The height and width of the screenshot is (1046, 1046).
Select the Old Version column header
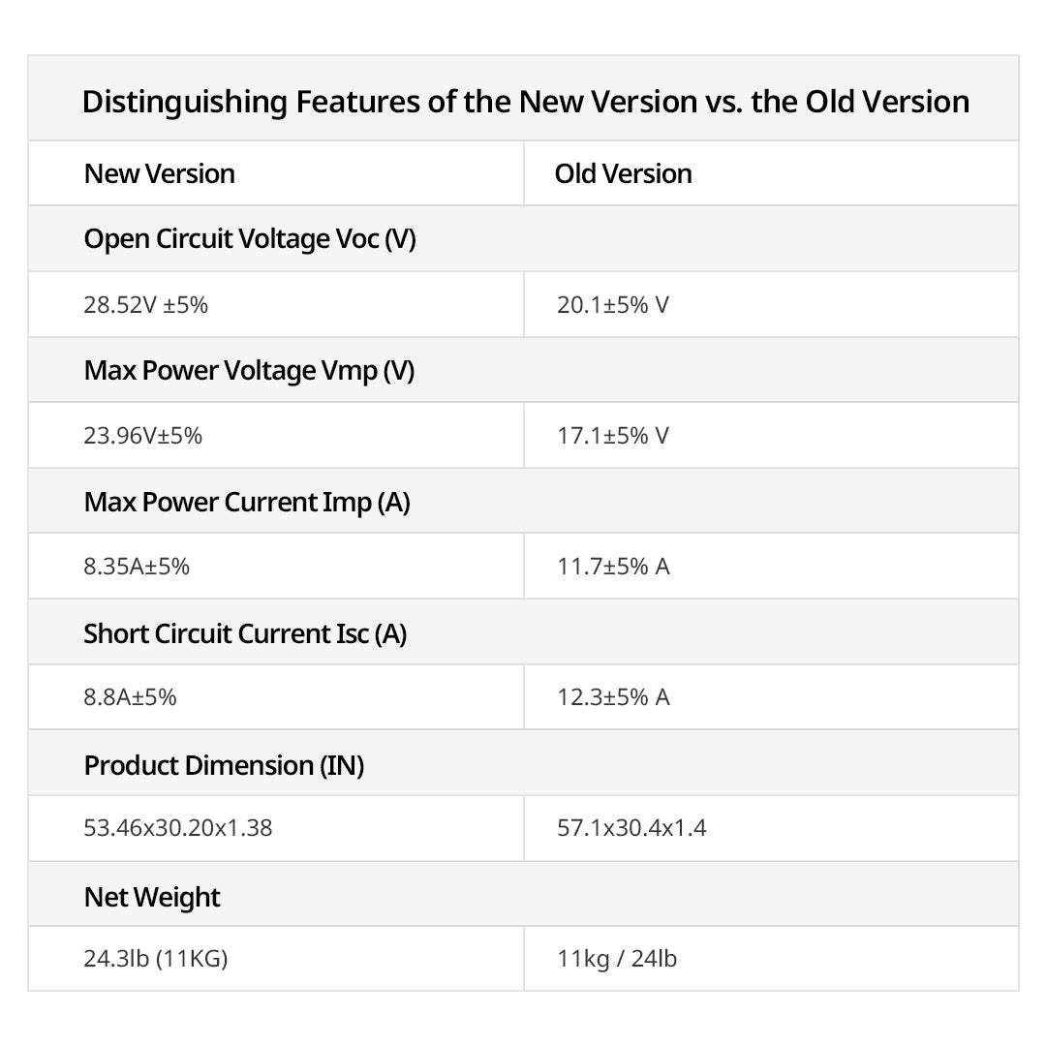point(623,174)
